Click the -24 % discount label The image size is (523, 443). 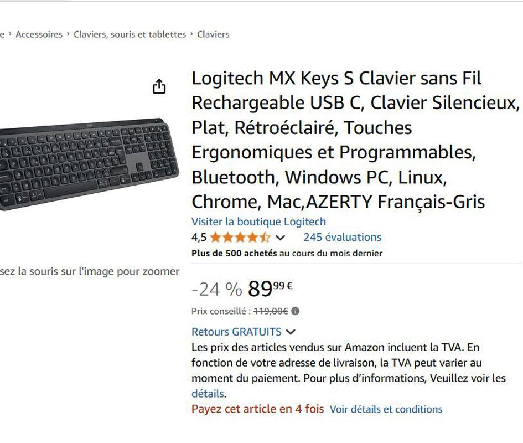(216, 289)
